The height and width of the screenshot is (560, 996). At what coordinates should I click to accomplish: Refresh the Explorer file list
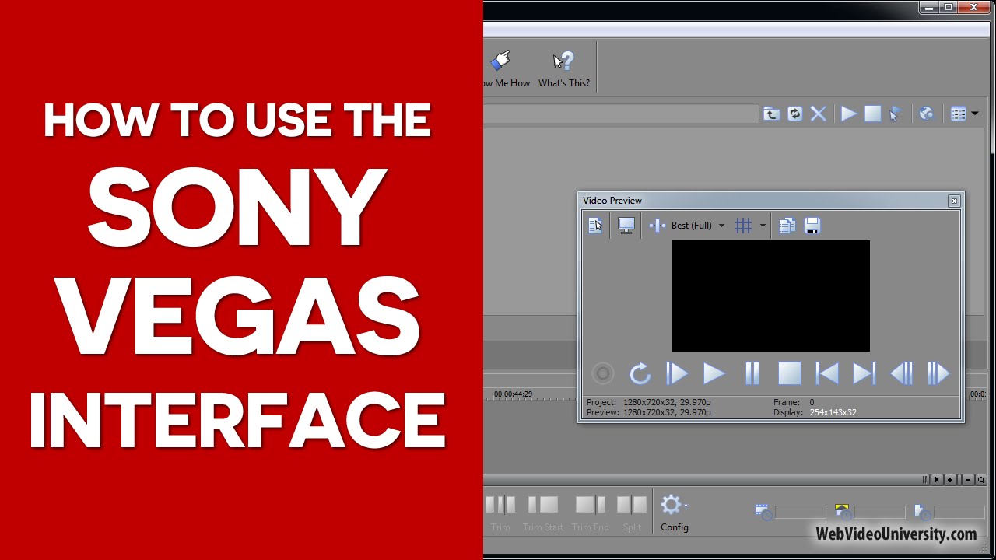794,114
